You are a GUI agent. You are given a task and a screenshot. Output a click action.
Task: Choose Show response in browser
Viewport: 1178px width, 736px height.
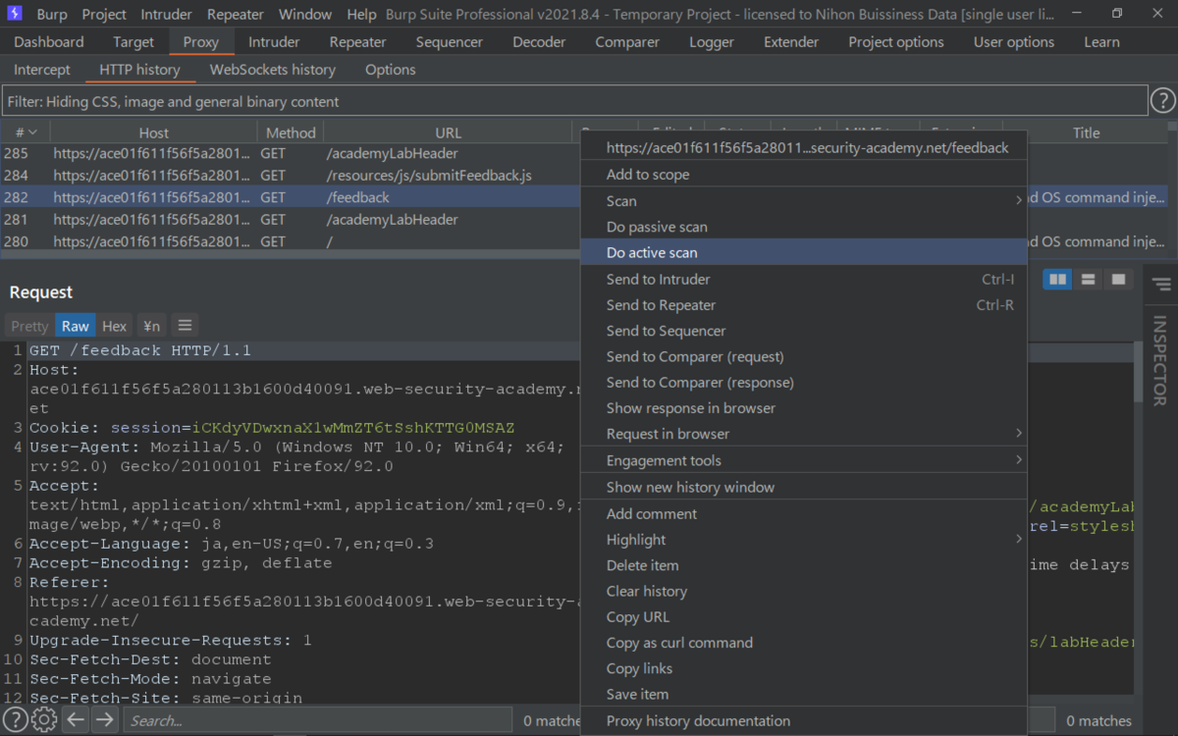tap(803, 408)
